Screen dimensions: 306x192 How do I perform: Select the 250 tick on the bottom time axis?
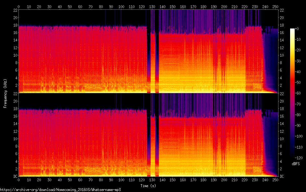coord(275,180)
